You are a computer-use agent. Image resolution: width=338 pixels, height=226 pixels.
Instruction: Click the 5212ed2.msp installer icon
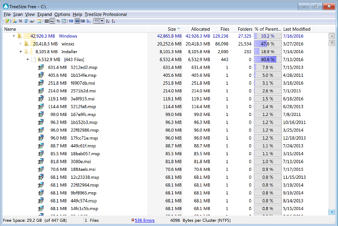tap(41, 67)
